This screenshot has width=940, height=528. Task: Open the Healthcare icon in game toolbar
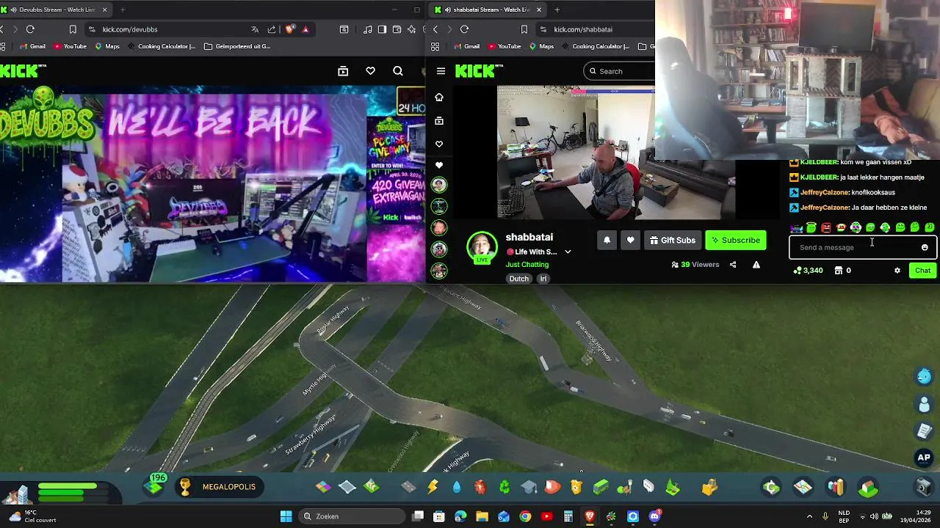pyautogui.click(x=480, y=487)
